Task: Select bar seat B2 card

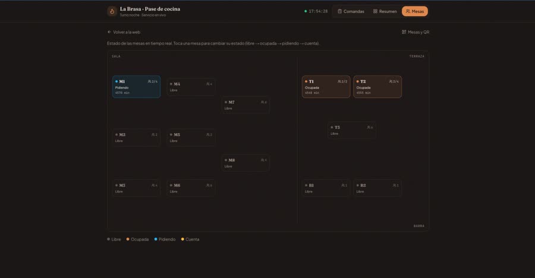Action: point(377,188)
